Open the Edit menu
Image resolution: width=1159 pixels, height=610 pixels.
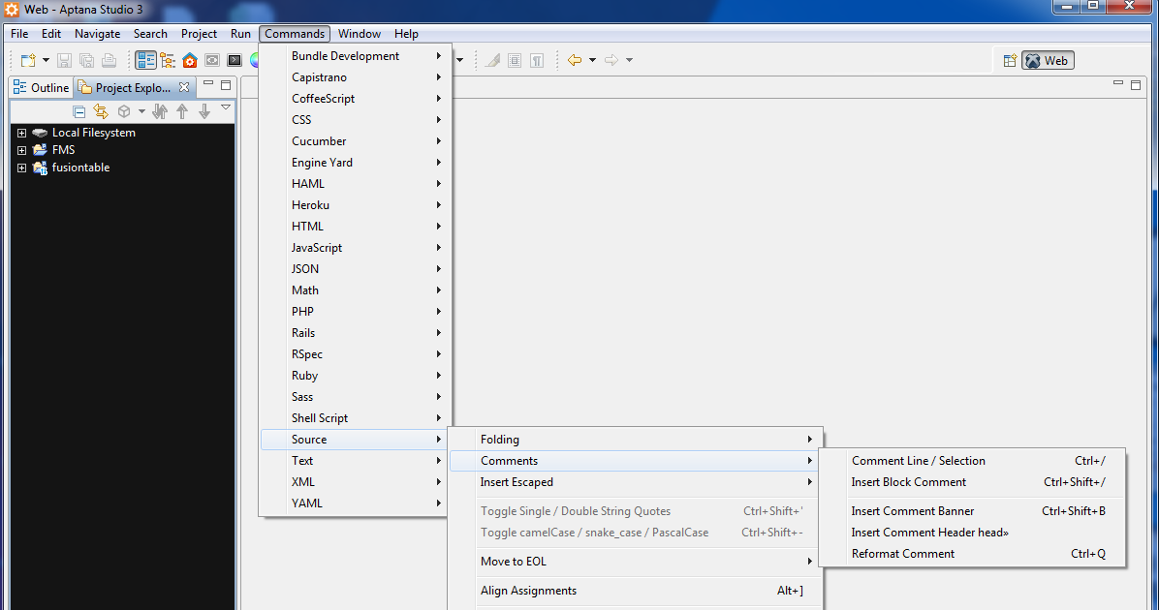point(51,34)
